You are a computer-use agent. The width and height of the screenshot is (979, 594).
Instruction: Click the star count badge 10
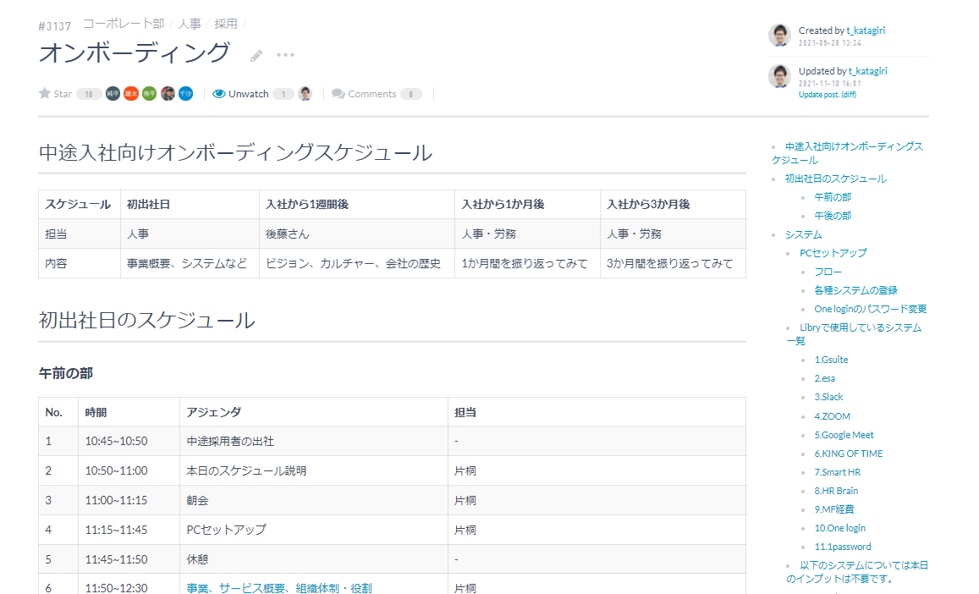pyautogui.click(x=89, y=94)
